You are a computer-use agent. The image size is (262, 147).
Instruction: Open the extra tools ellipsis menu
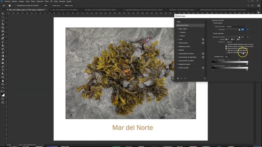3,88
